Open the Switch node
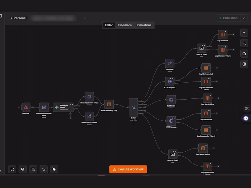The height and width of the screenshot is (188, 251). 133,107
